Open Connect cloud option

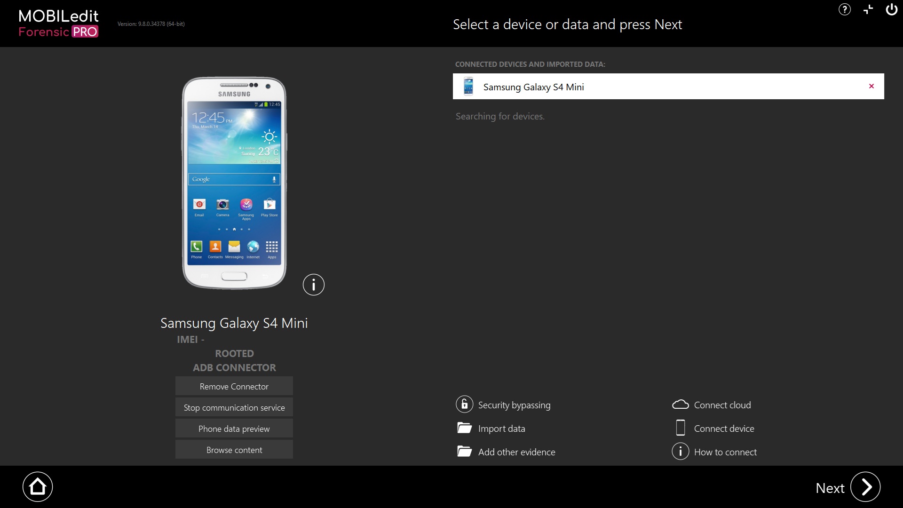[722, 405]
